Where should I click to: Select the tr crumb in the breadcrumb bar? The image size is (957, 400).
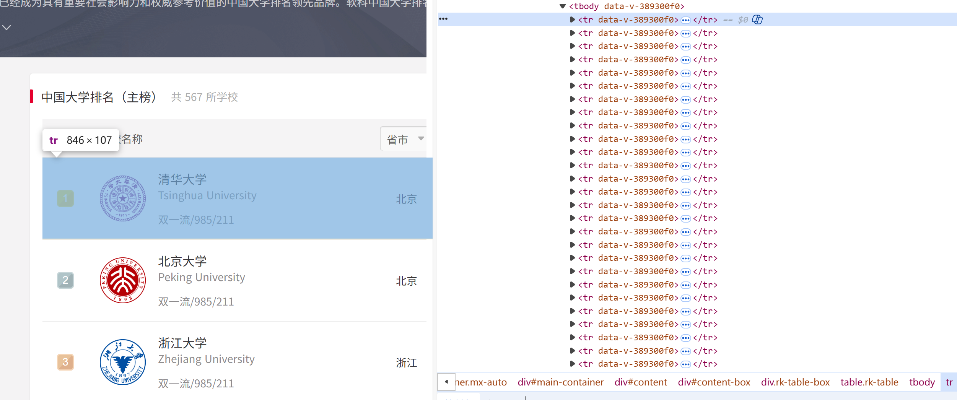click(949, 382)
